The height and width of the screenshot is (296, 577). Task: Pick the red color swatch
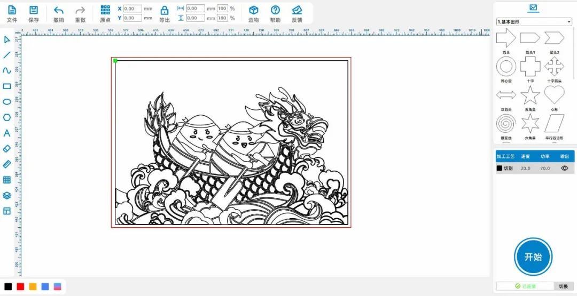(20, 286)
